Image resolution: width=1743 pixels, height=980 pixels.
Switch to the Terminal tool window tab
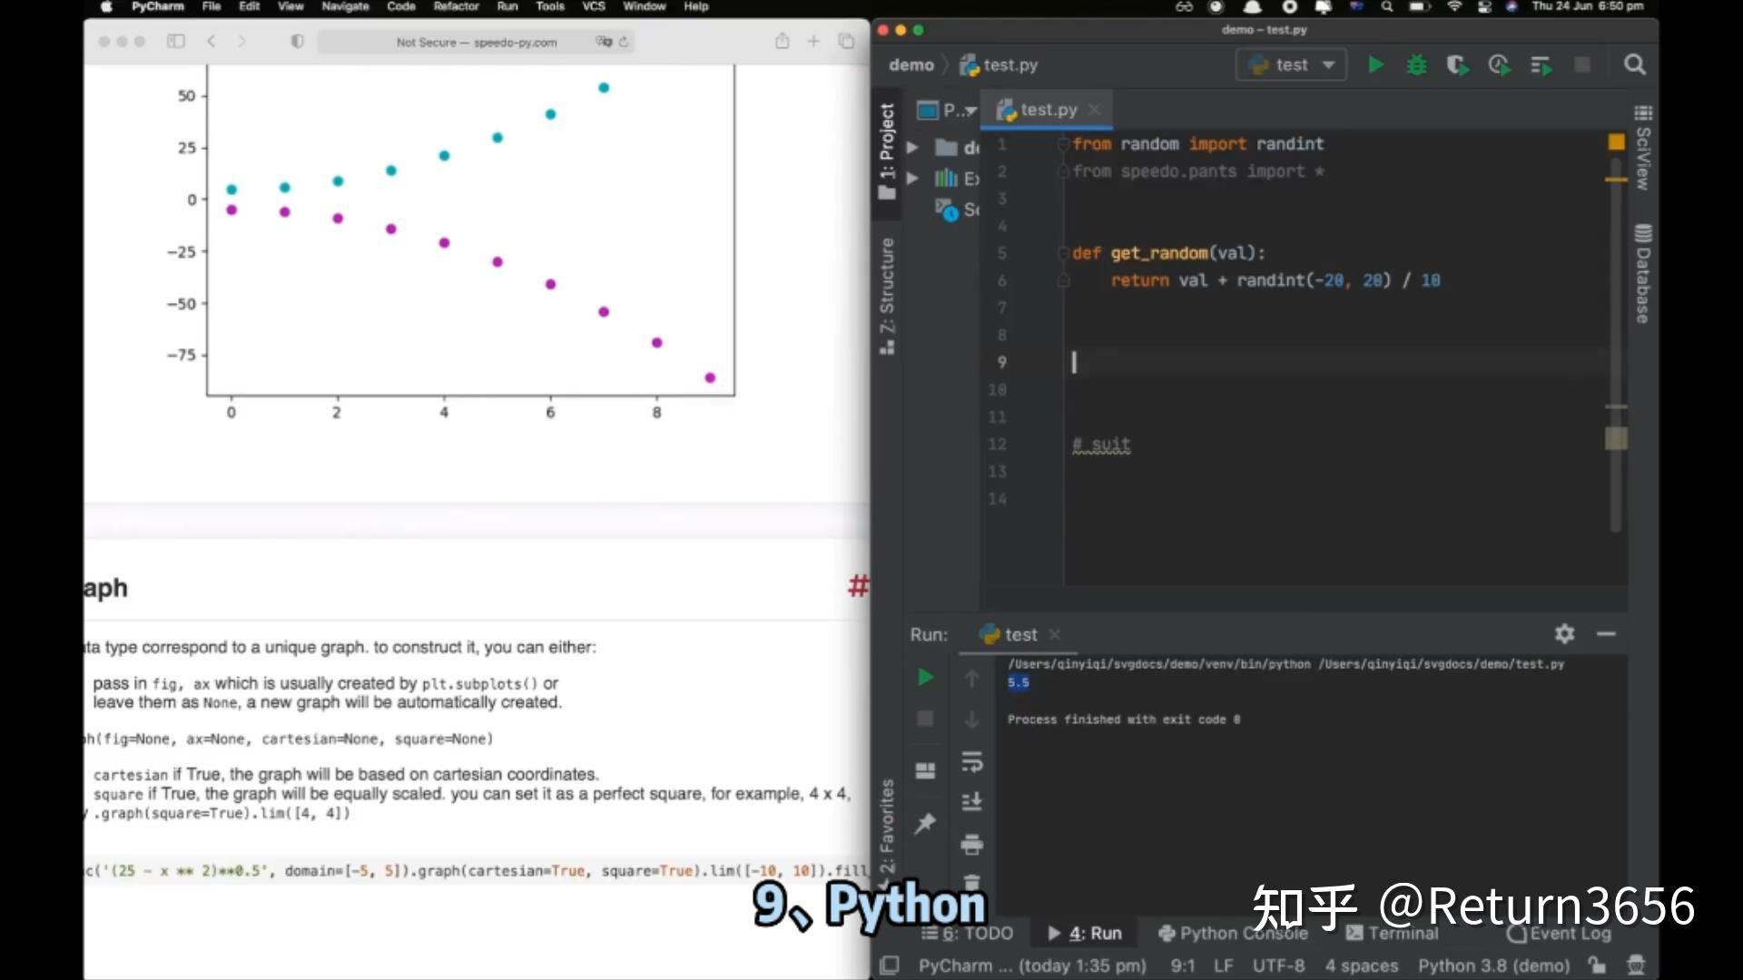1393,933
